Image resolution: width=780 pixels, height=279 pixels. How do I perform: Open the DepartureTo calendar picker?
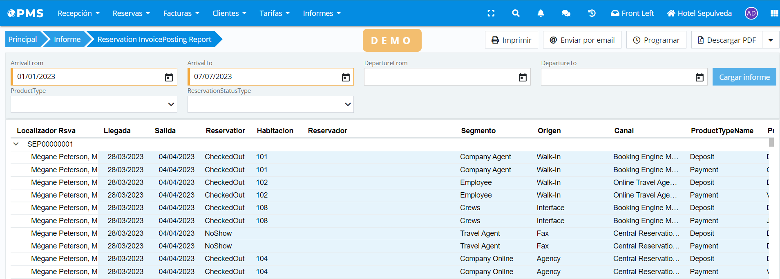(x=700, y=77)
